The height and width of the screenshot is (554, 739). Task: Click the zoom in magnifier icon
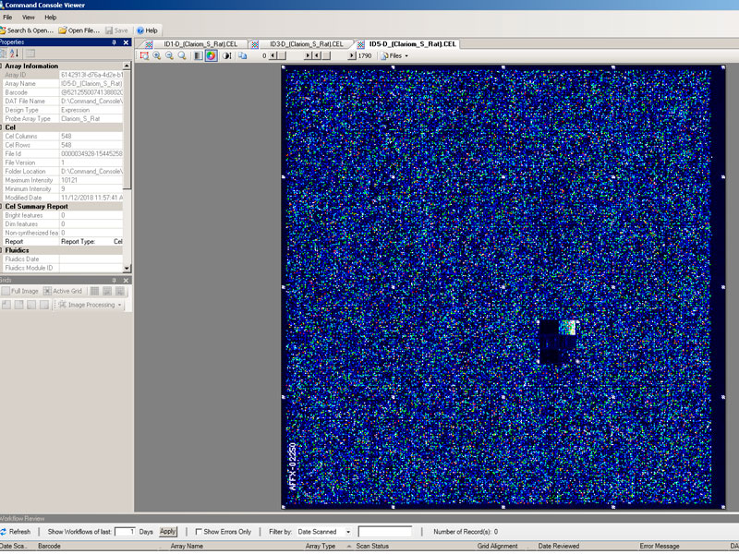click(157, 55)
